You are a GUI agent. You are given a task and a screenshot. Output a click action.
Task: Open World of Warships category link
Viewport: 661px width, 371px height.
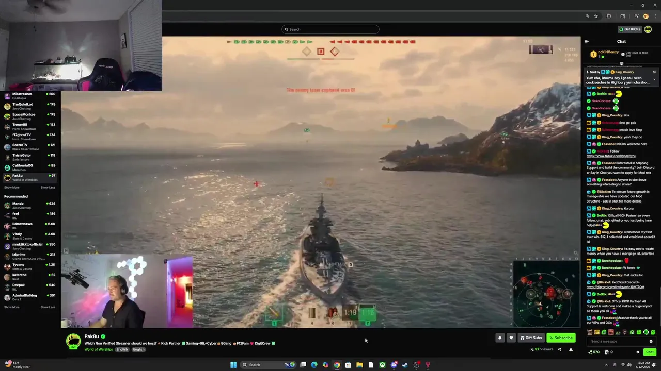point(98,349)
